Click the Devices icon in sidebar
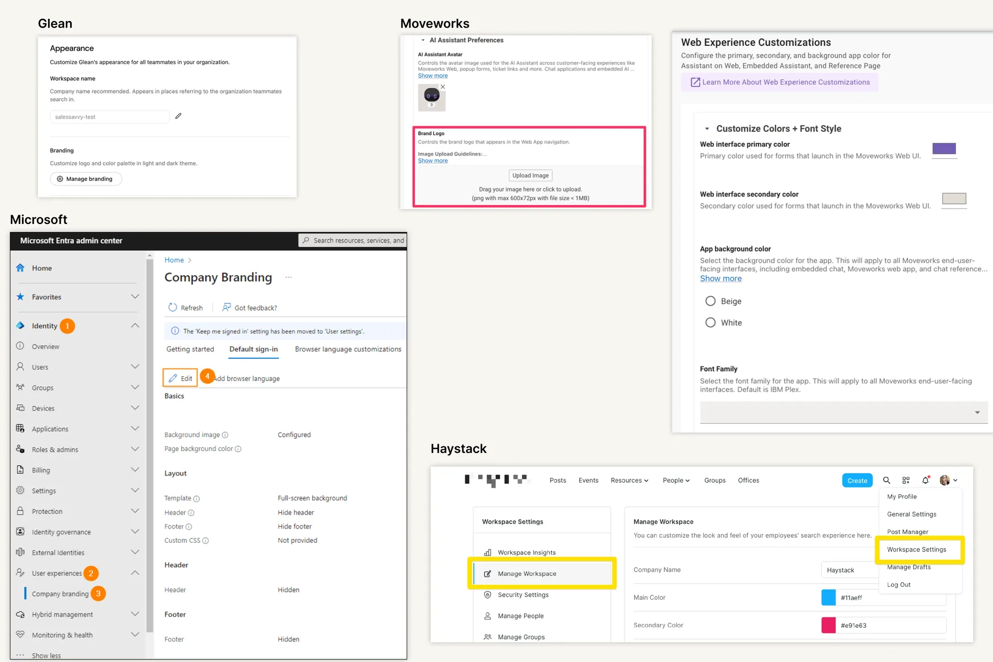The width and height of the screenshot is (993, 662). click(20, 408)
